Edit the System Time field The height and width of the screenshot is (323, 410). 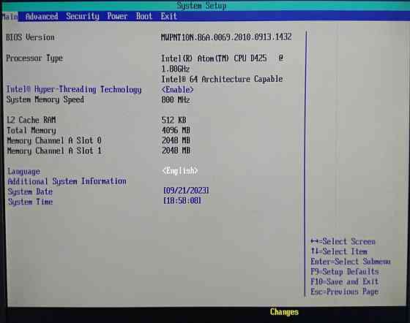(182, 201)
